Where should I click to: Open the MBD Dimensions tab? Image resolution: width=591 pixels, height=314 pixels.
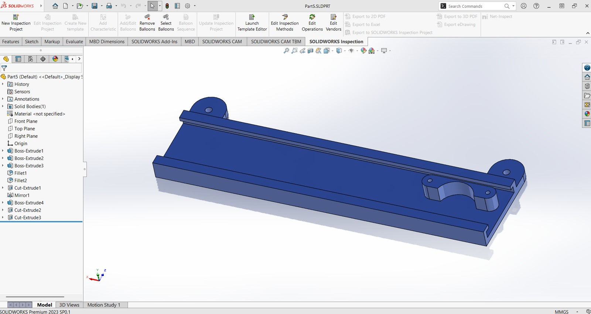[x=107, y=41]
